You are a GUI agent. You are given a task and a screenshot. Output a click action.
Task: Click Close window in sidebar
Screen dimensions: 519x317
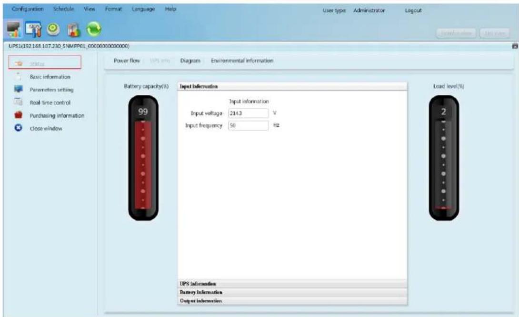[46, 129]
